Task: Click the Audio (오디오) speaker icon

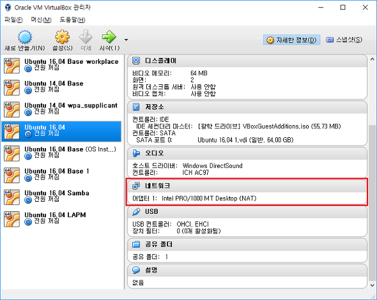Action: point(136,153)
